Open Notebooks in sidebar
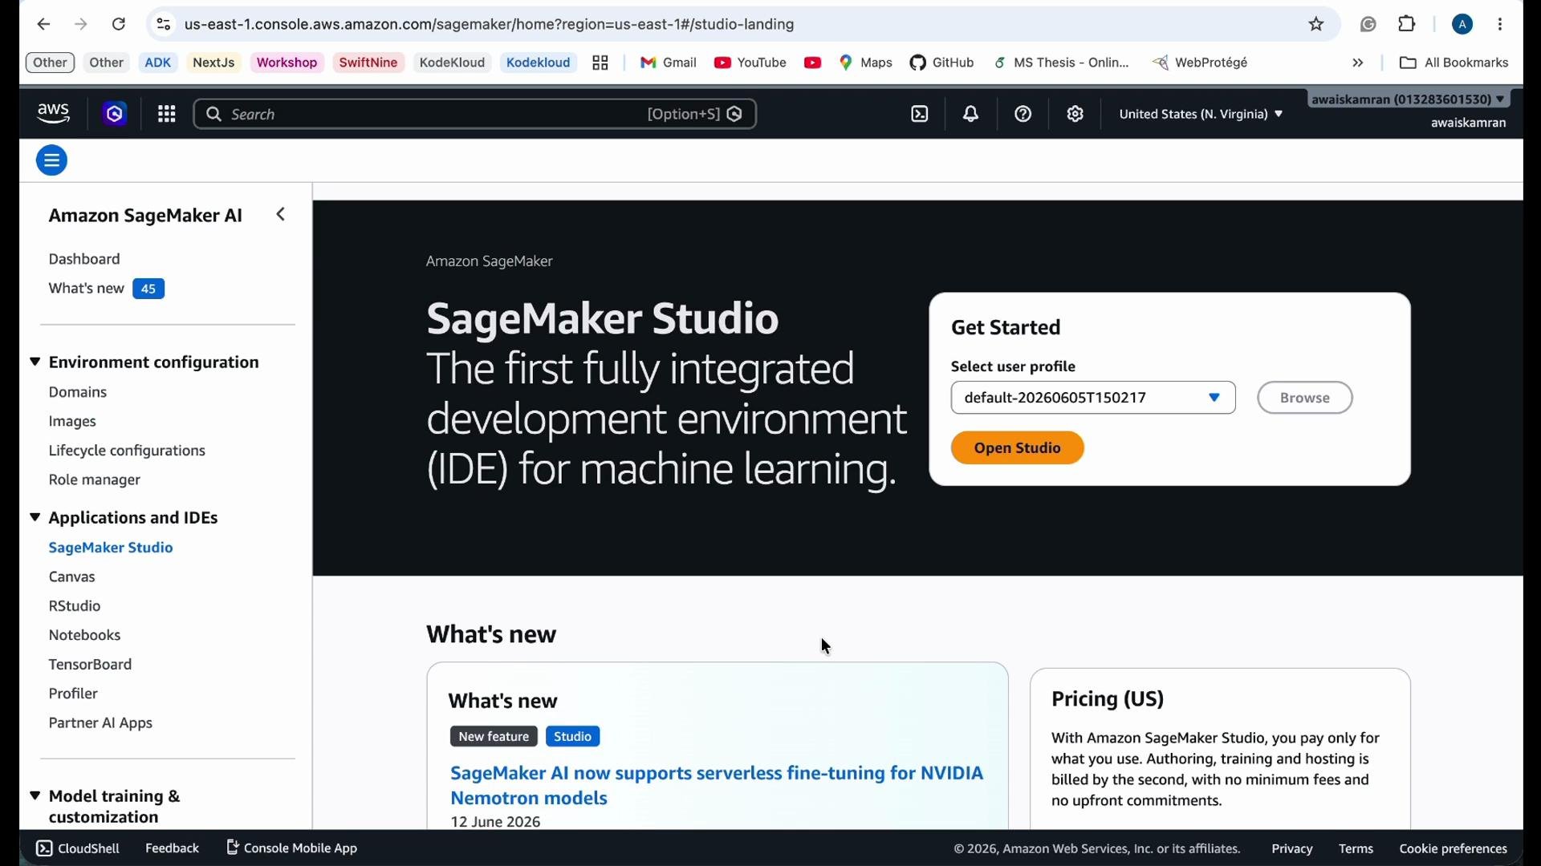Image resolution: width=1541 pixels, height=866 pixels. (84, 636)
